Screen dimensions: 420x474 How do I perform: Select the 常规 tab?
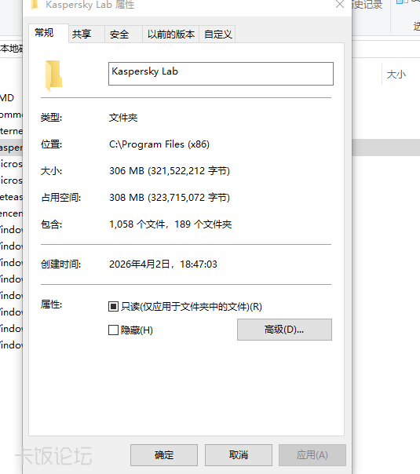49,33
